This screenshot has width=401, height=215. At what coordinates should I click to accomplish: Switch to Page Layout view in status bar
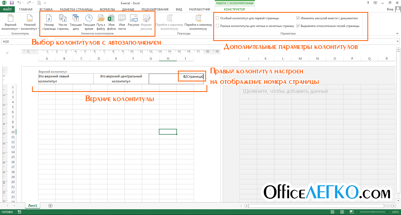[x=342, y=212]
